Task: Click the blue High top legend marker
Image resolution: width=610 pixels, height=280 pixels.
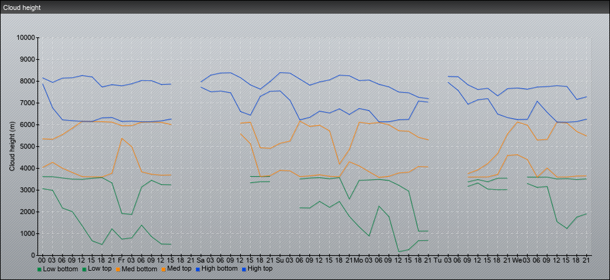Action: pos(243,269)
